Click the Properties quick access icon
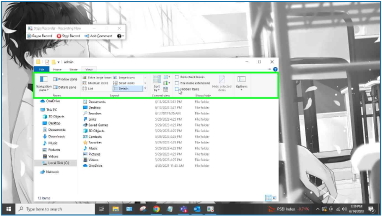Viewport: 382px width, 217px height. 47,62
